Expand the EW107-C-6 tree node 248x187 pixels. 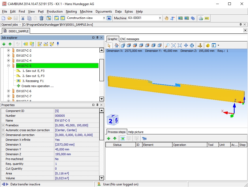[8, 91]
